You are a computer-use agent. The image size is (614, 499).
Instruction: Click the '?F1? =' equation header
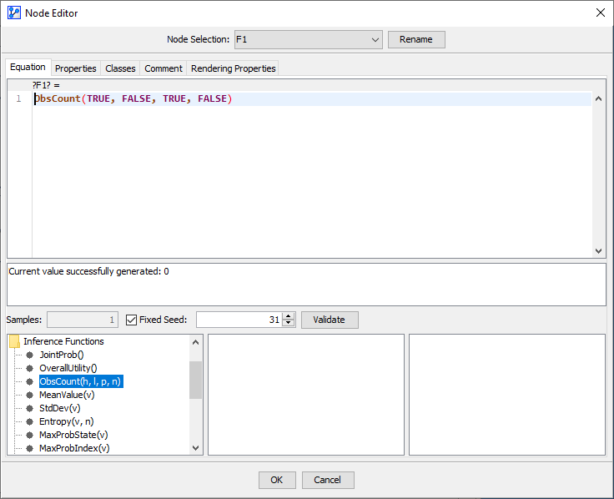click(46, 85)
